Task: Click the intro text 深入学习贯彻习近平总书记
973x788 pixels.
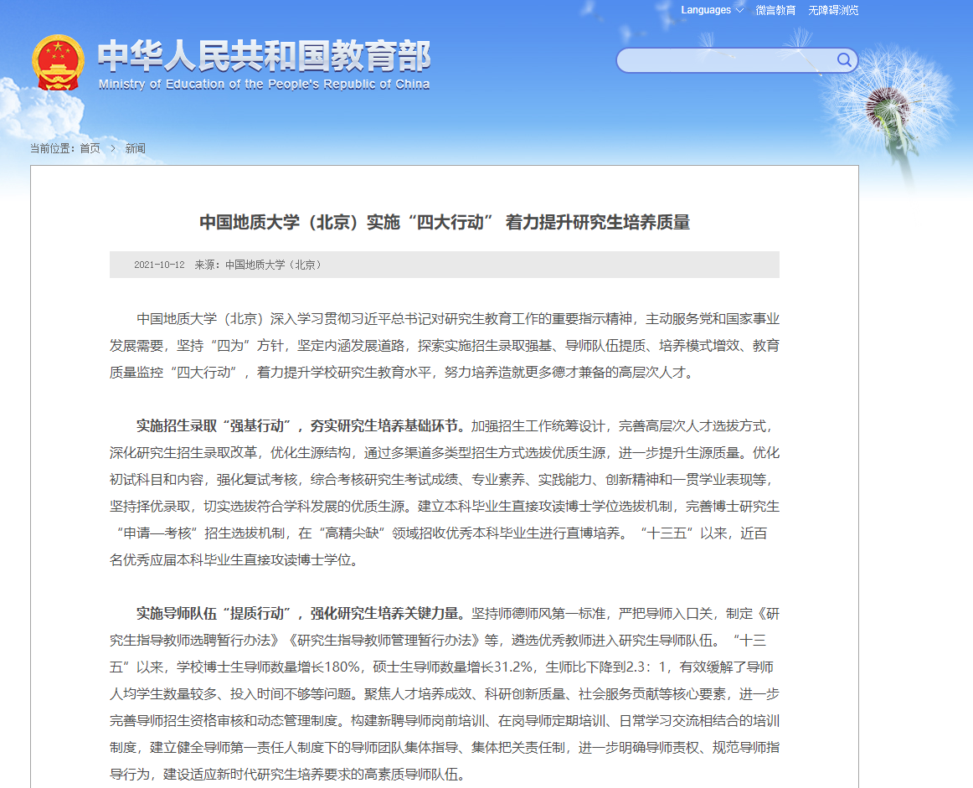Action: click(x=350, y=319)
